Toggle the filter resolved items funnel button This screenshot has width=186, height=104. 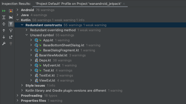click(x=11, y=24)
